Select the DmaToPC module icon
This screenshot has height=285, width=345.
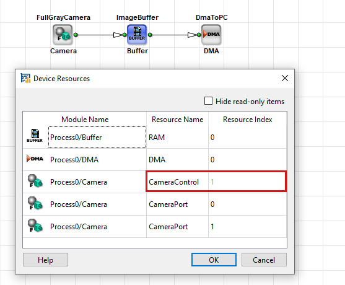[211, 35]
